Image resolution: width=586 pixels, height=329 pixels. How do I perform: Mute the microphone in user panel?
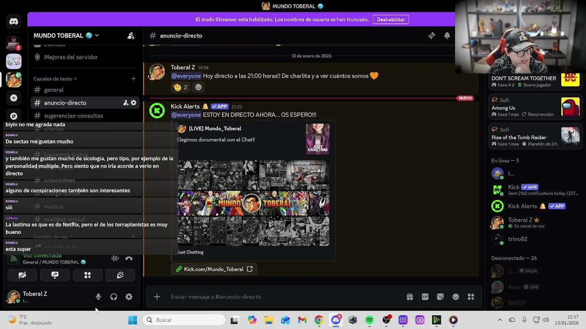pos(98,297)
